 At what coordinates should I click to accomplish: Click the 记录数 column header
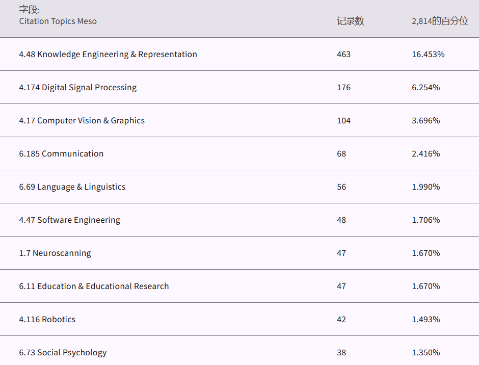coord(350,21)
